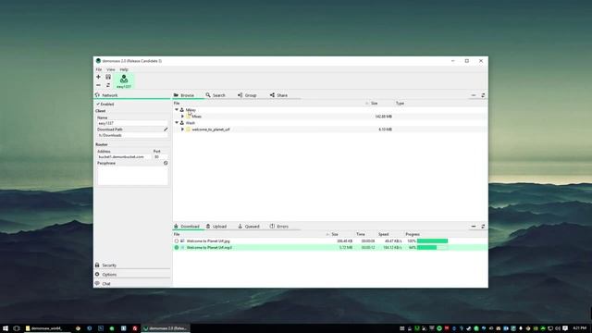
Task: Click the Passphrase text area
Action: (x=132, y=176)
